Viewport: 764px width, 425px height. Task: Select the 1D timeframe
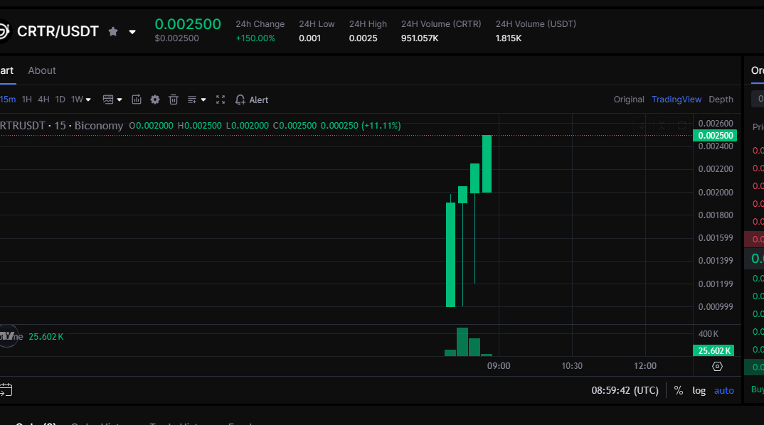[x=60, y=99]
